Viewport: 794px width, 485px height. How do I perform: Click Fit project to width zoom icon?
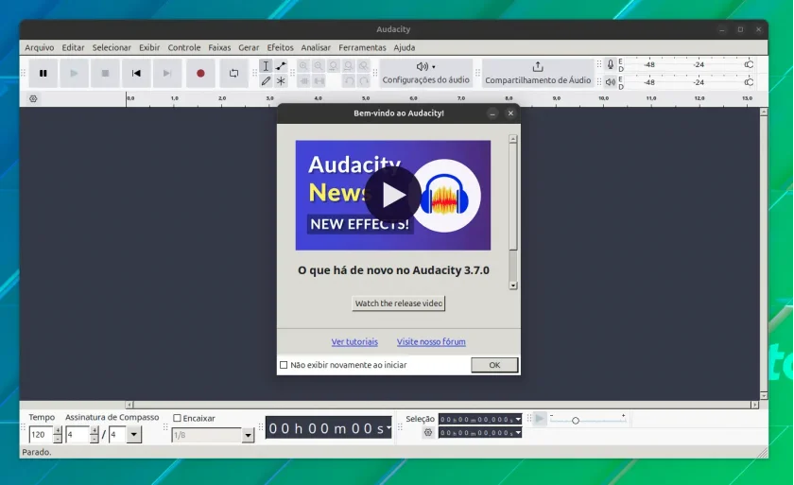coord(349,66)
